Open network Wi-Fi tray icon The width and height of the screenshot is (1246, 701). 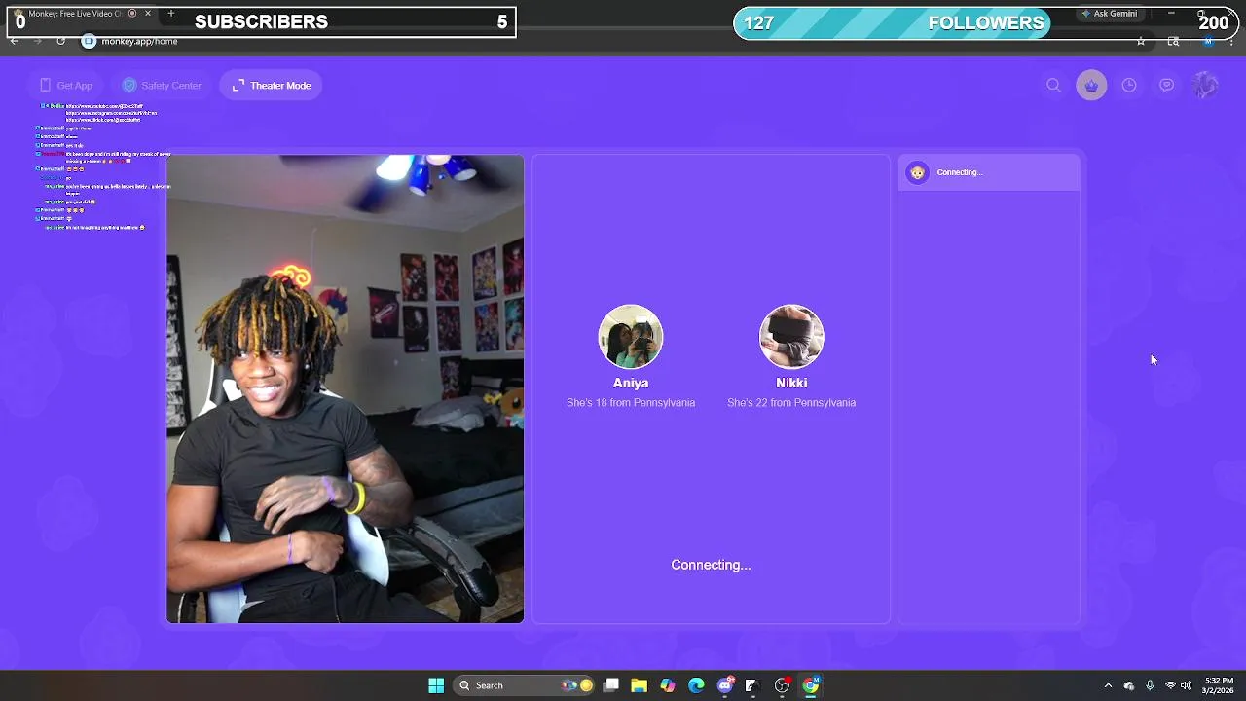(1170, 685)
